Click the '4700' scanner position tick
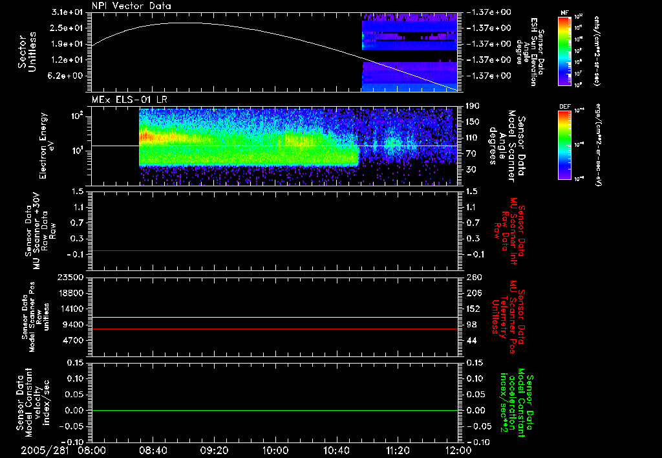 (73, 340)
